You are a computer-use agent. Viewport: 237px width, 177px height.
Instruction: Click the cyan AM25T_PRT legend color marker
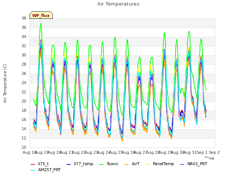click(33, 170)
